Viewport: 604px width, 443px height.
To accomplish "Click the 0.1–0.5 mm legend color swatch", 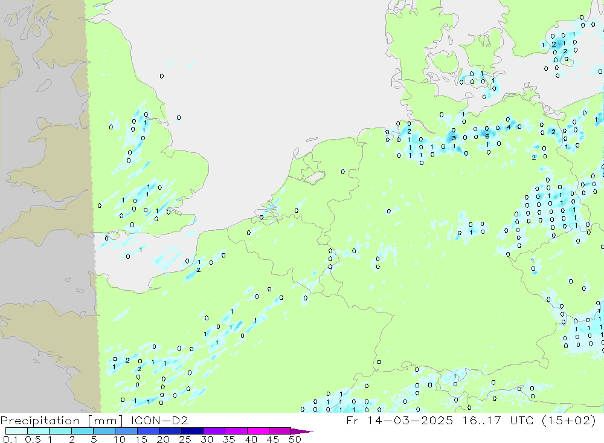I will 16,431.
